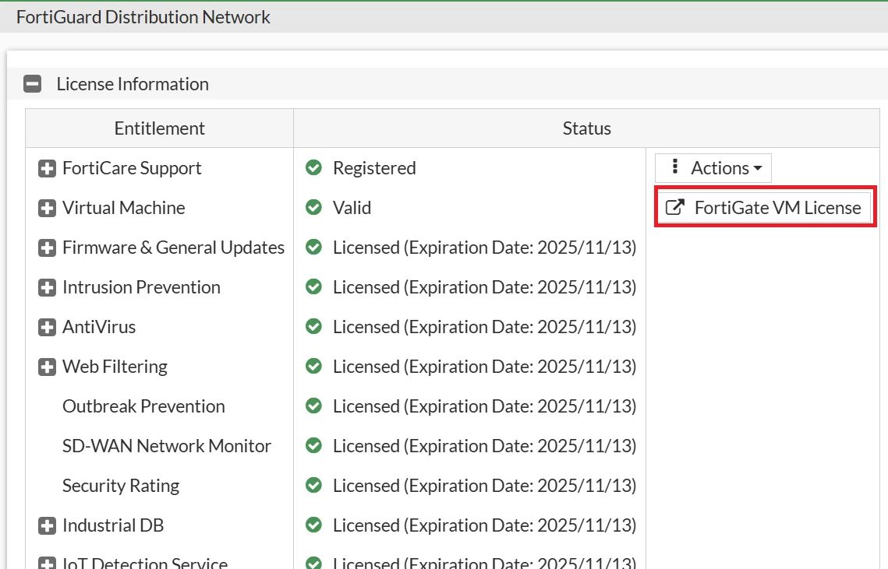Click the Industrial DB status check icon
This screenshot has height=569, width=888.
313,525
